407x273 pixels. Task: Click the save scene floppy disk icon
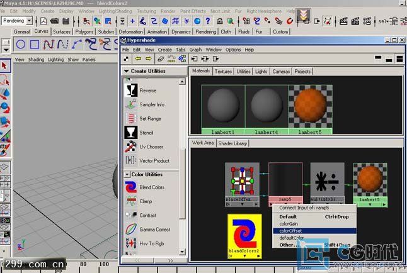click(x=66, y=21)
